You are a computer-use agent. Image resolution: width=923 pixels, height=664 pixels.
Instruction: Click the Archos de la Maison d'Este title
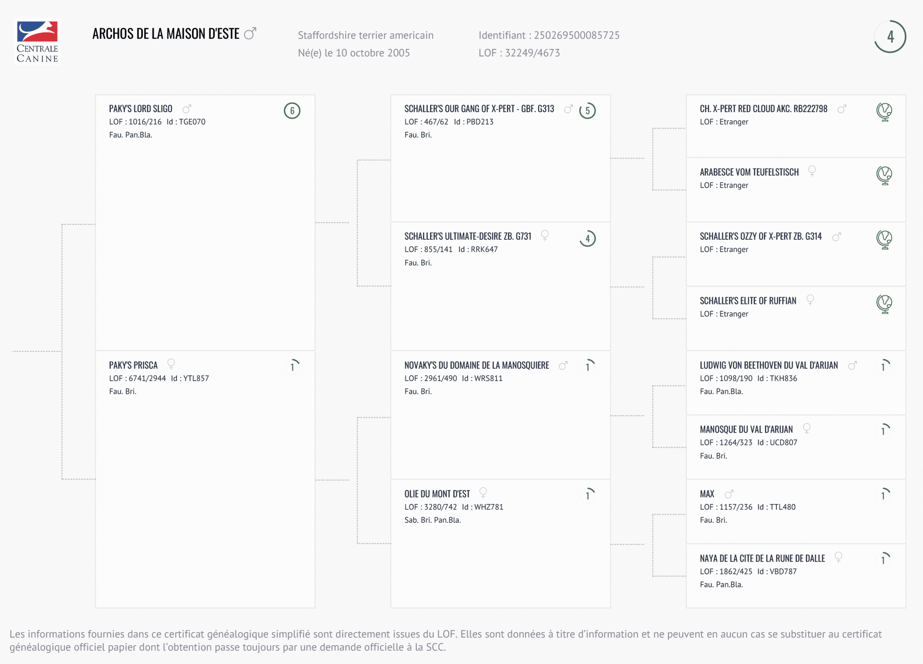point(165,34)
